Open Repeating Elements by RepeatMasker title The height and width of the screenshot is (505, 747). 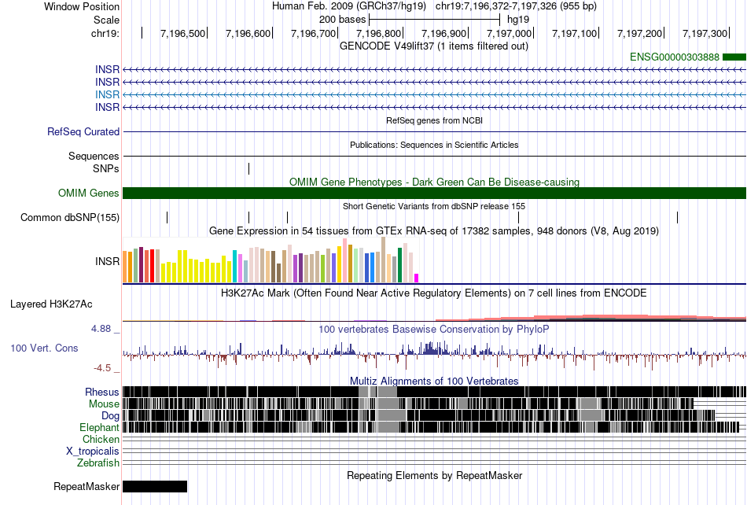(435, 475)
